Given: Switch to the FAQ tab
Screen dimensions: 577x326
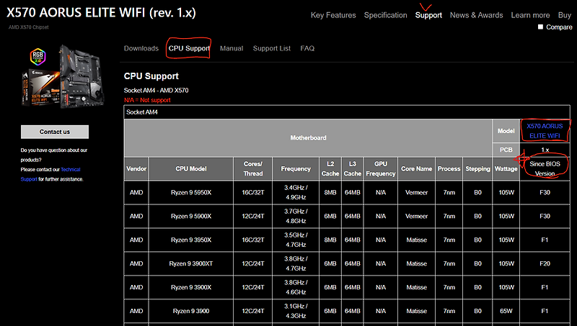Looking at the screenshot, I should click(307, 48).
